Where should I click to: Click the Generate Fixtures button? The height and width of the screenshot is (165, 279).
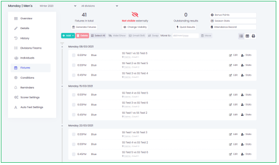pyautogui.click(x=84, y=27)
